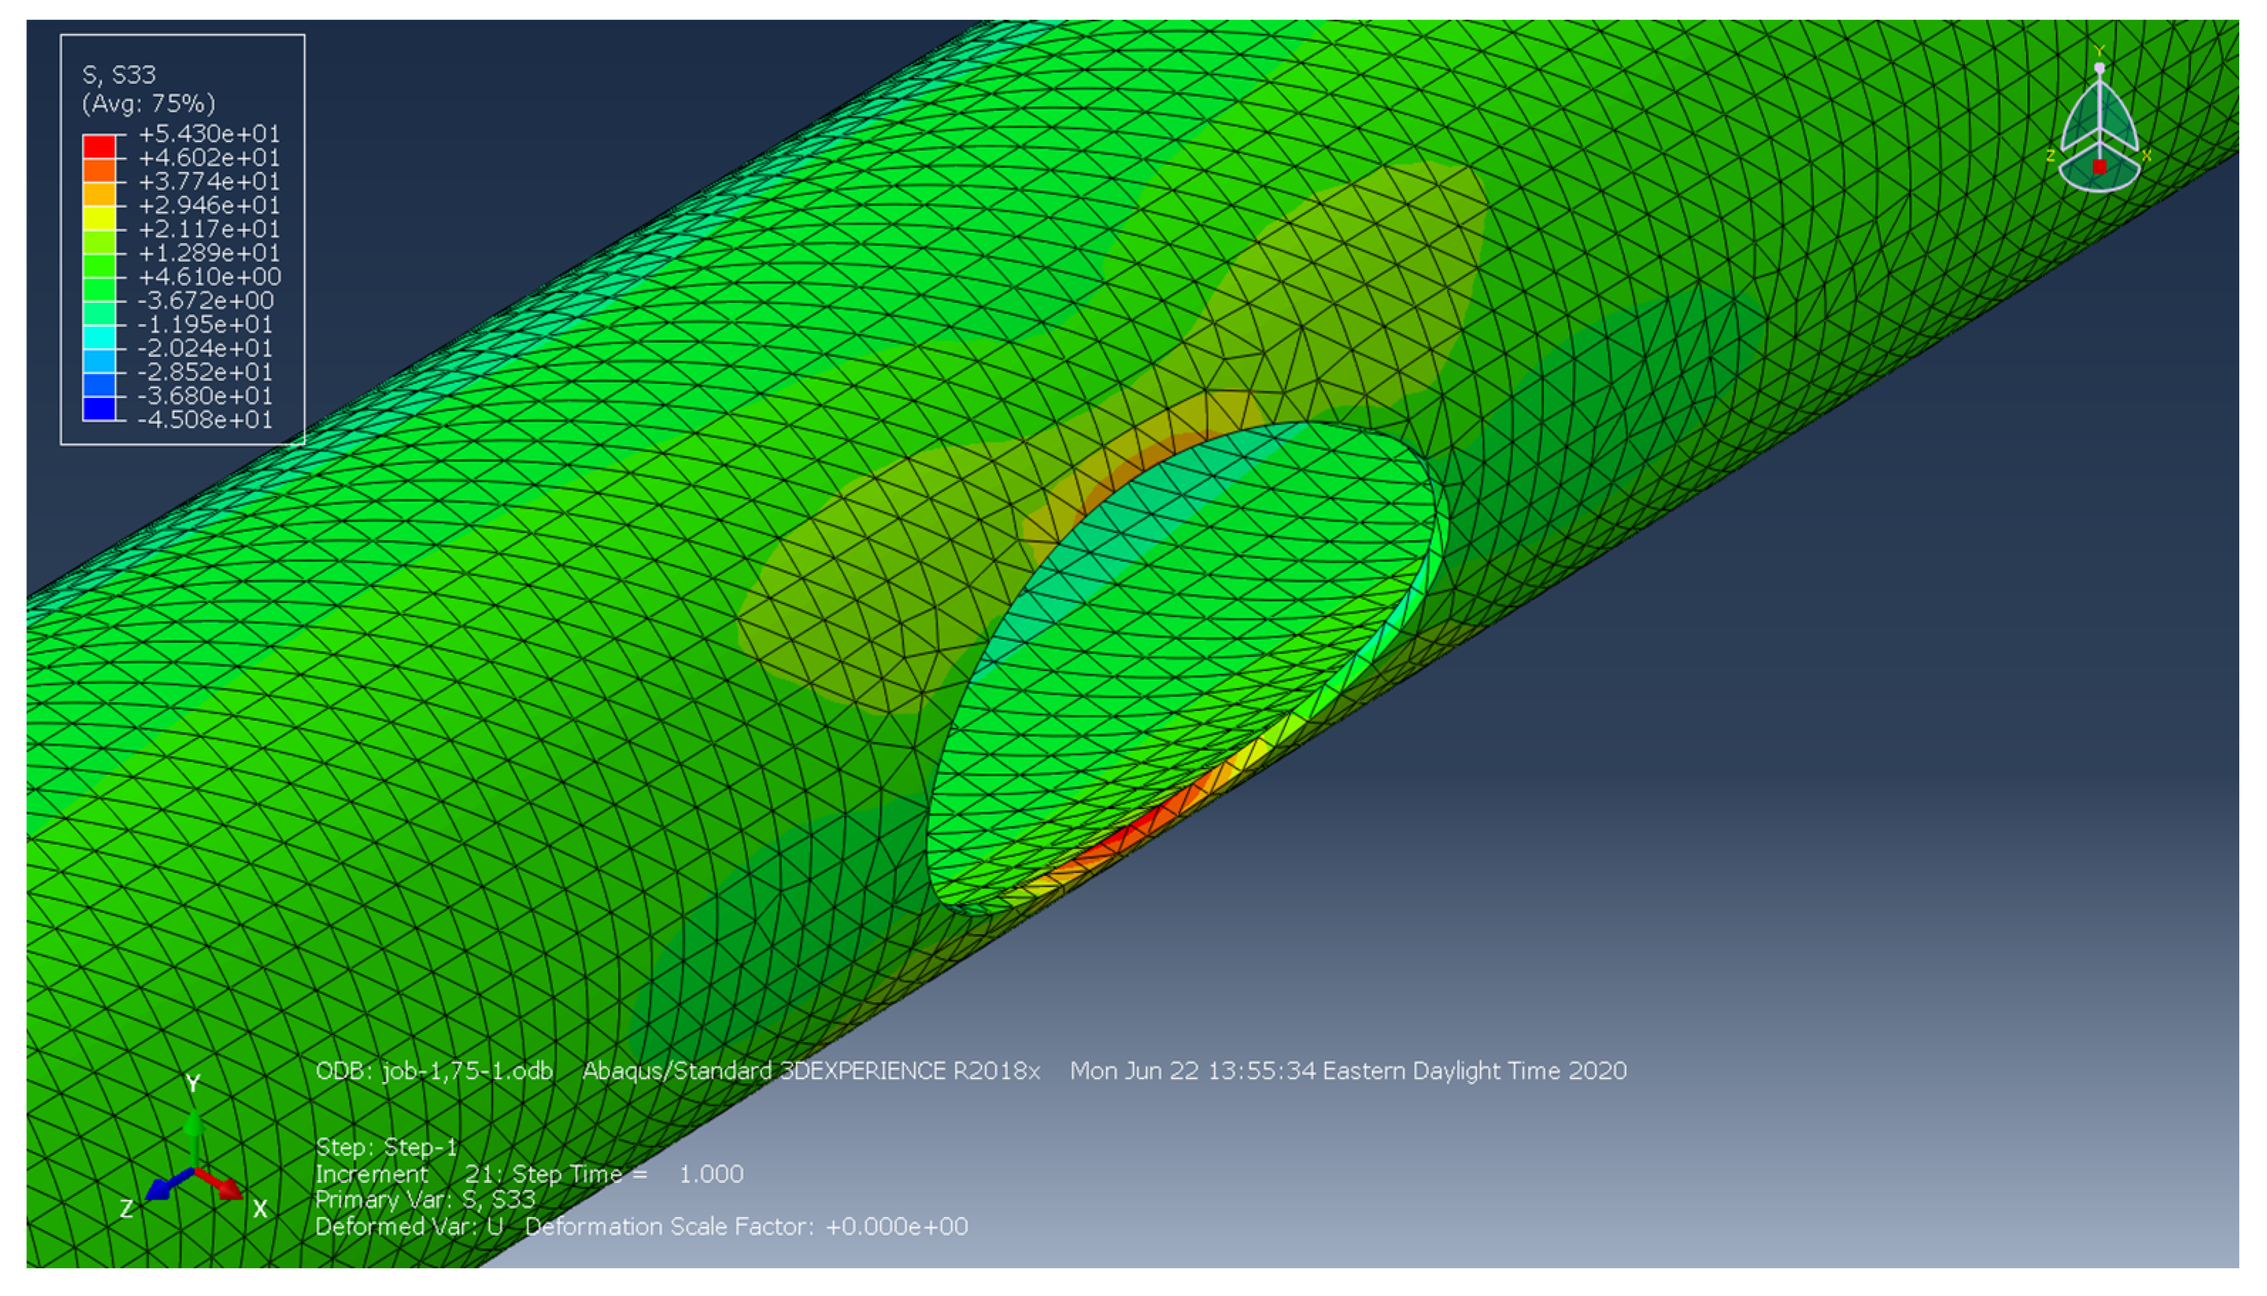Click the legend title S, S33
Image resolution: width=2267 pixels, height=1296 pixels.
[119, 75]
